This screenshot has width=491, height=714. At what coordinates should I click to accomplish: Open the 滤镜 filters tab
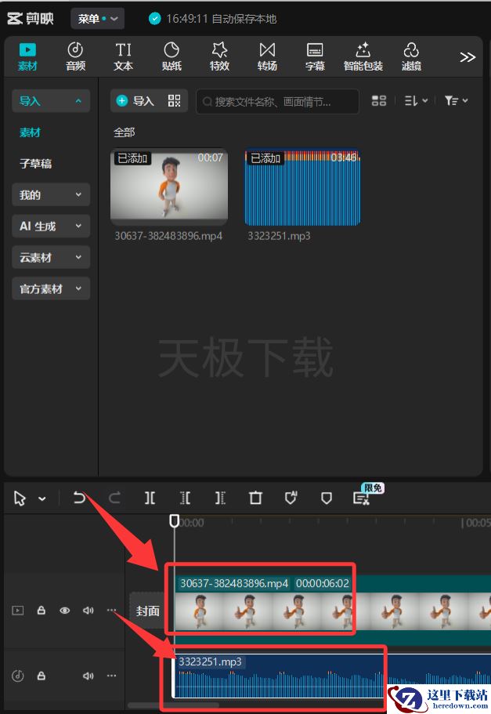(x=411, y=56)
